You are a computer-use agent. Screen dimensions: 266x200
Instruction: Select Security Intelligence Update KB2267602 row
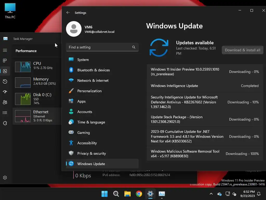(x=205, y=102)
